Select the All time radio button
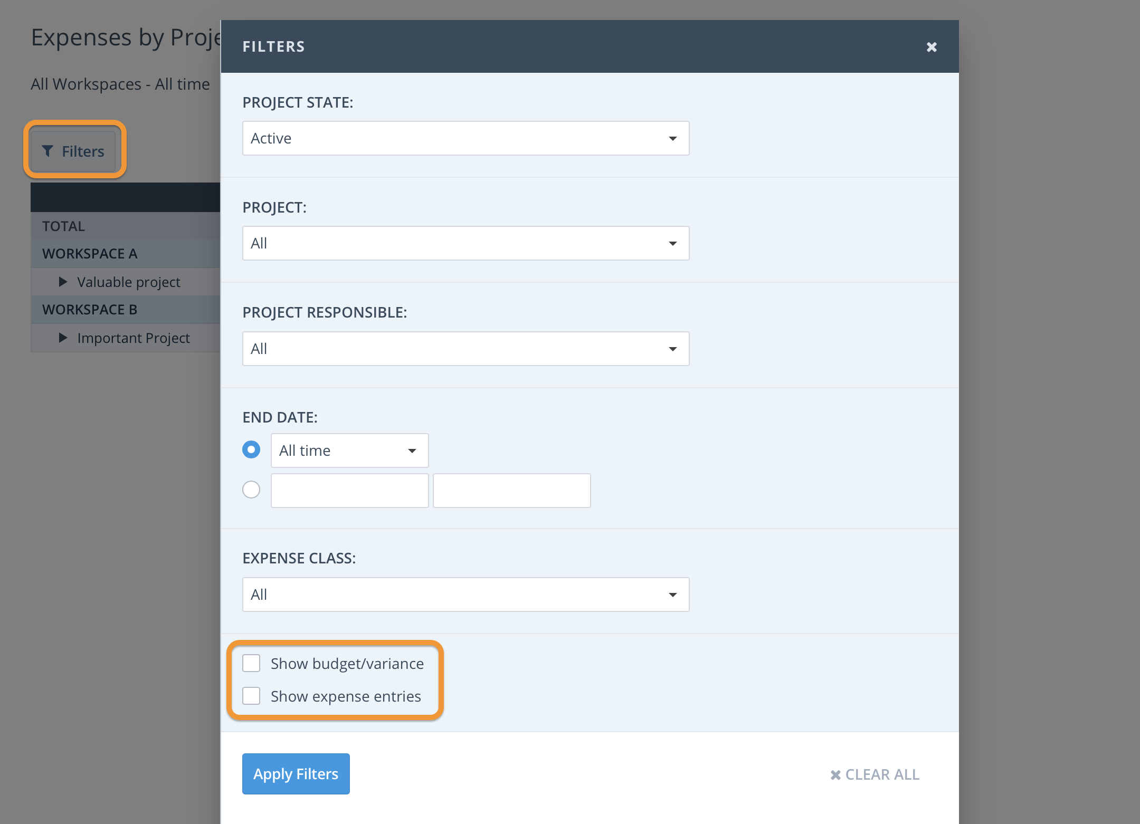Image resolution: width=1140 pixels, height=824 pixels. pyautogui.click(x=251, y=449)
